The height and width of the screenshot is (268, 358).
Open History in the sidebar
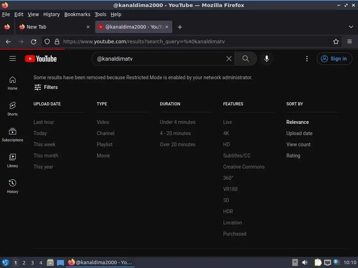[13, 186]
